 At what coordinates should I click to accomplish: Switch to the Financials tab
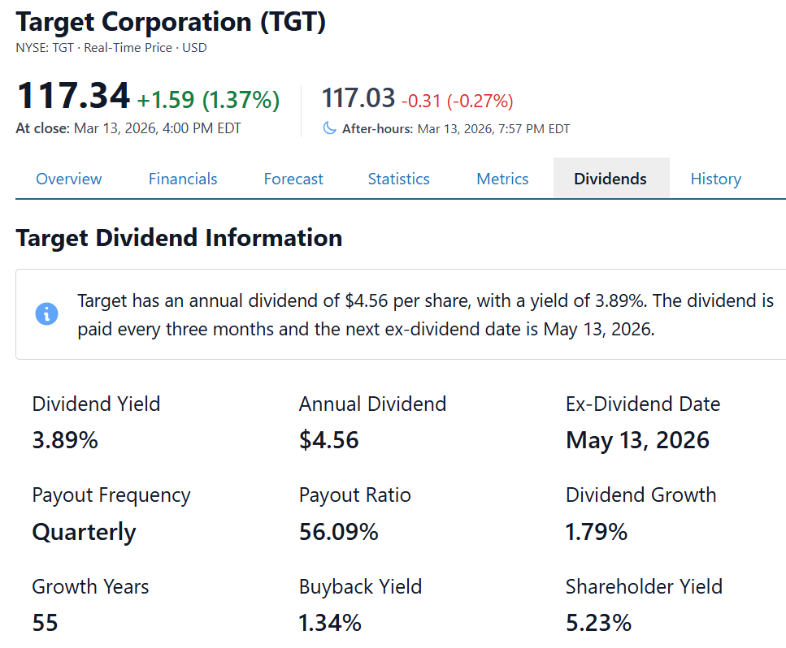[x=183, y=179]
